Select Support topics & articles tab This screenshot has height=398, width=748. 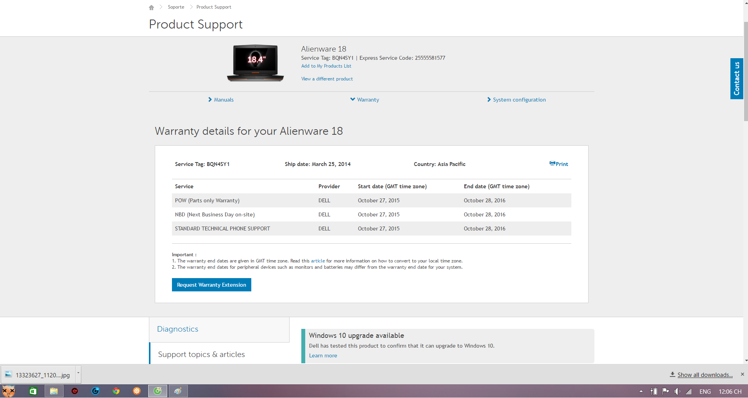coord(201,354)
